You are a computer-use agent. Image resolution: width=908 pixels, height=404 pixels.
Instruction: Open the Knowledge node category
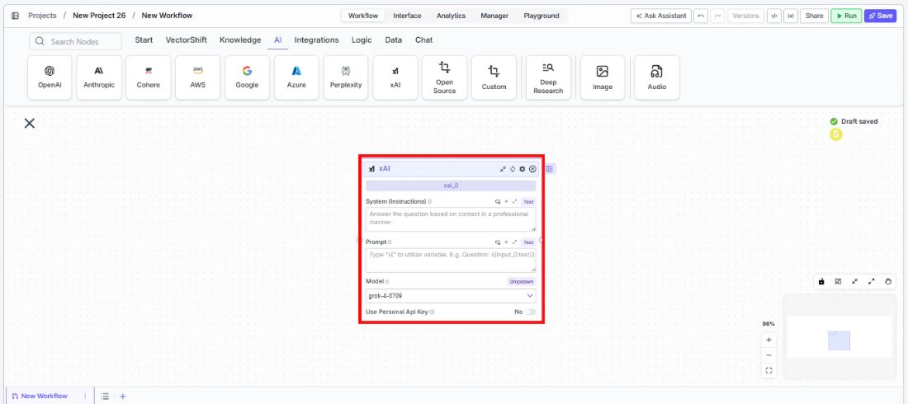pos(240,40)
